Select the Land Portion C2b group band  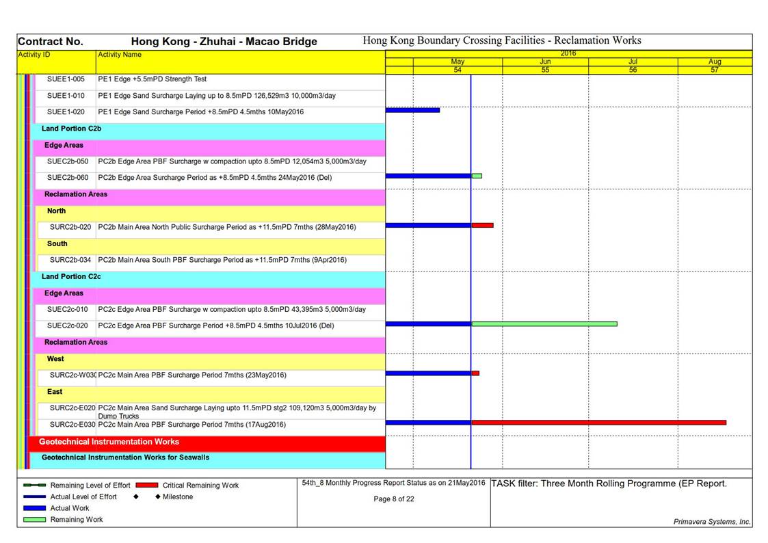tap(209, 131)
